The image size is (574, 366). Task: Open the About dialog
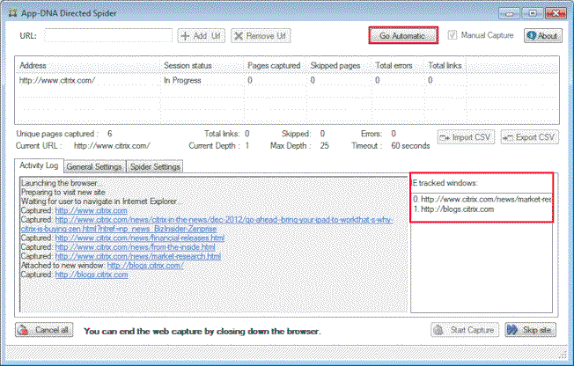coord(543,36)
